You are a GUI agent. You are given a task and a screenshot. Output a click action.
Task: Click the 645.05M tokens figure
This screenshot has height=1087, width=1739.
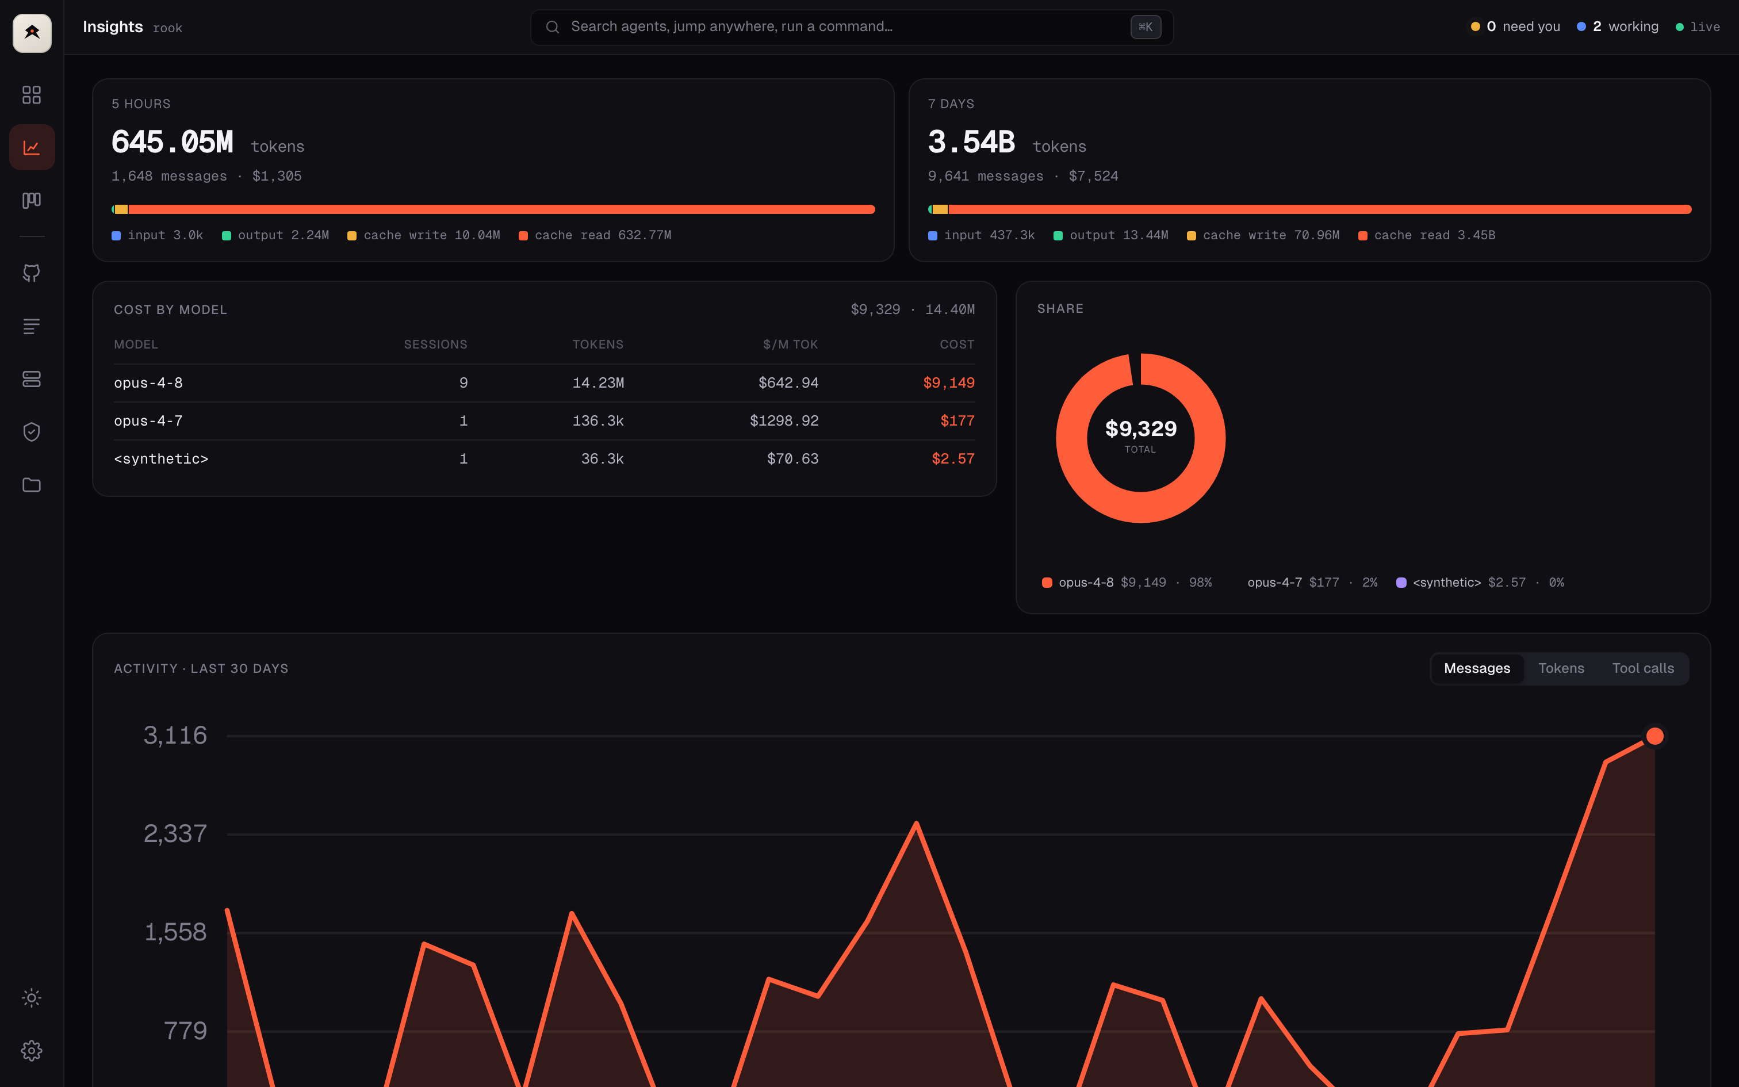pos(173,141)
